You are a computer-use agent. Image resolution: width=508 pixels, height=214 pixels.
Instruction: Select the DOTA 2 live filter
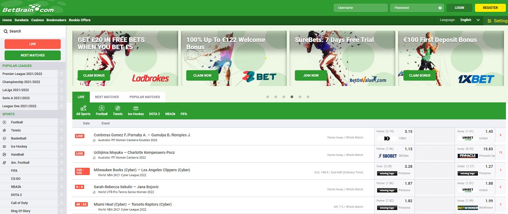click(154, 114)
